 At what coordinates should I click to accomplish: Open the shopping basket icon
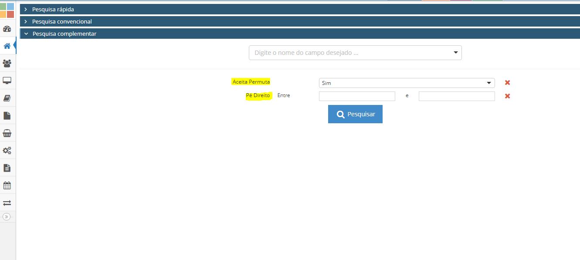7,133
